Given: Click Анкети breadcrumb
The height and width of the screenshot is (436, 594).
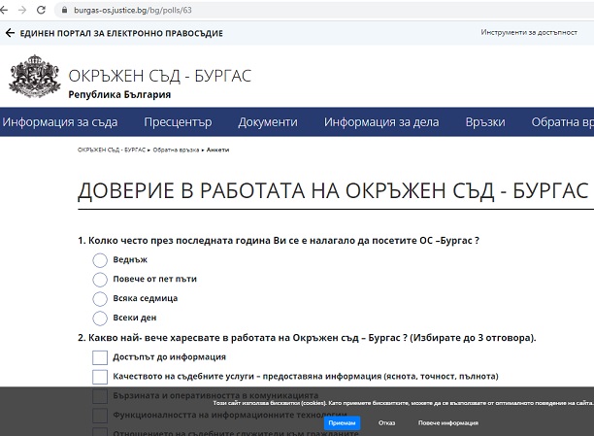Looking at the screenshot, I should click(x=217, y=150).
